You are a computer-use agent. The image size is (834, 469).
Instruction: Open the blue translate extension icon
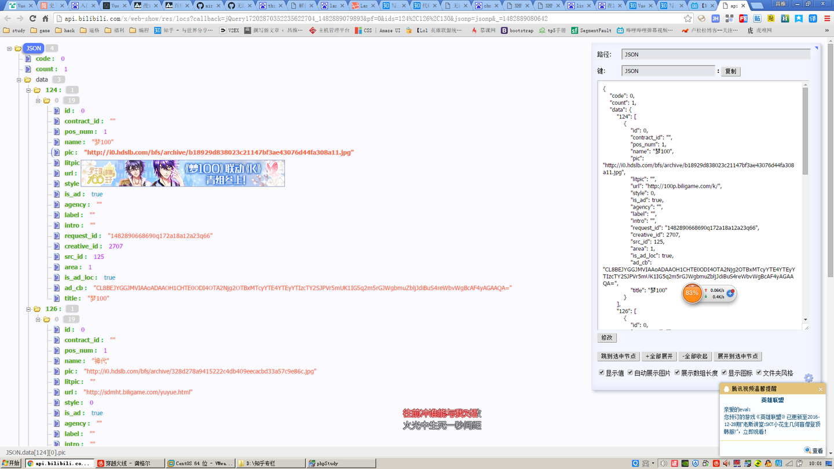813,19
